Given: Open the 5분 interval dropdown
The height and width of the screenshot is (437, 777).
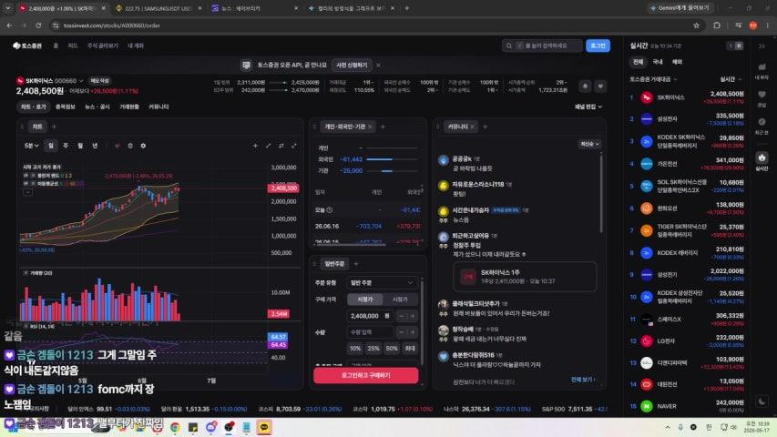Looking at the screenshot, I should (31, 146).
